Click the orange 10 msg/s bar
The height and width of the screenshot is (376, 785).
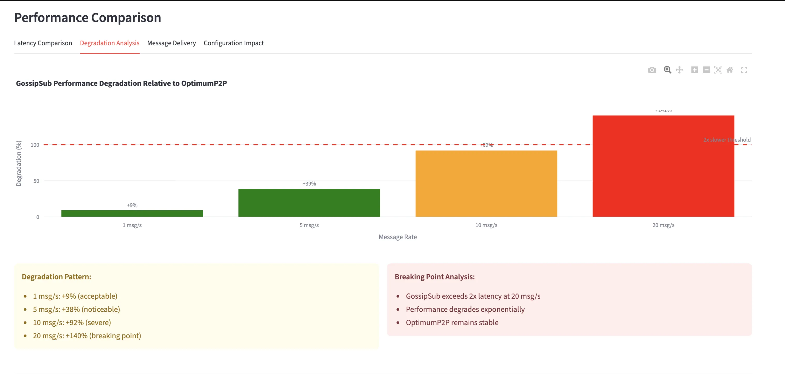(486, 183)
